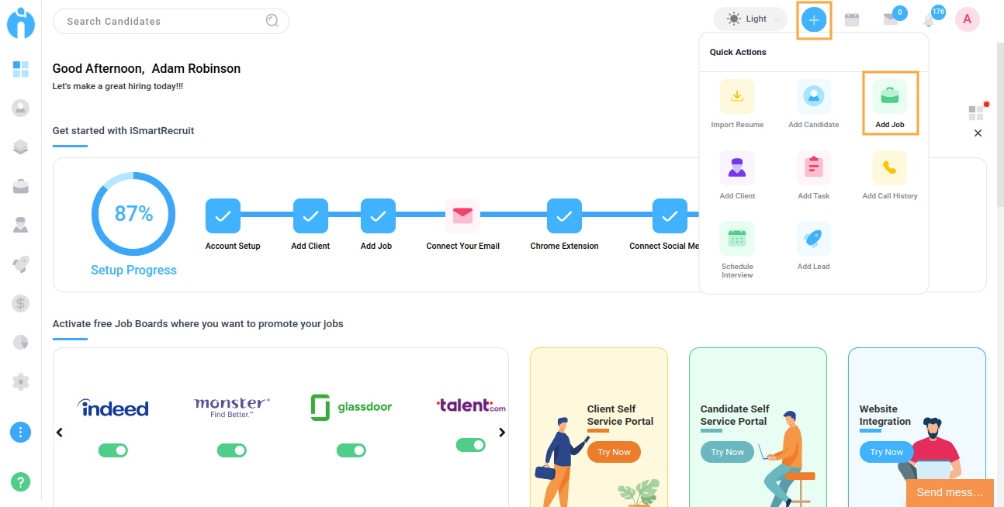The width and height of the screenshot is (1004, 507).
Task: Click the Add Lead rocket icon
Action: 813,239
